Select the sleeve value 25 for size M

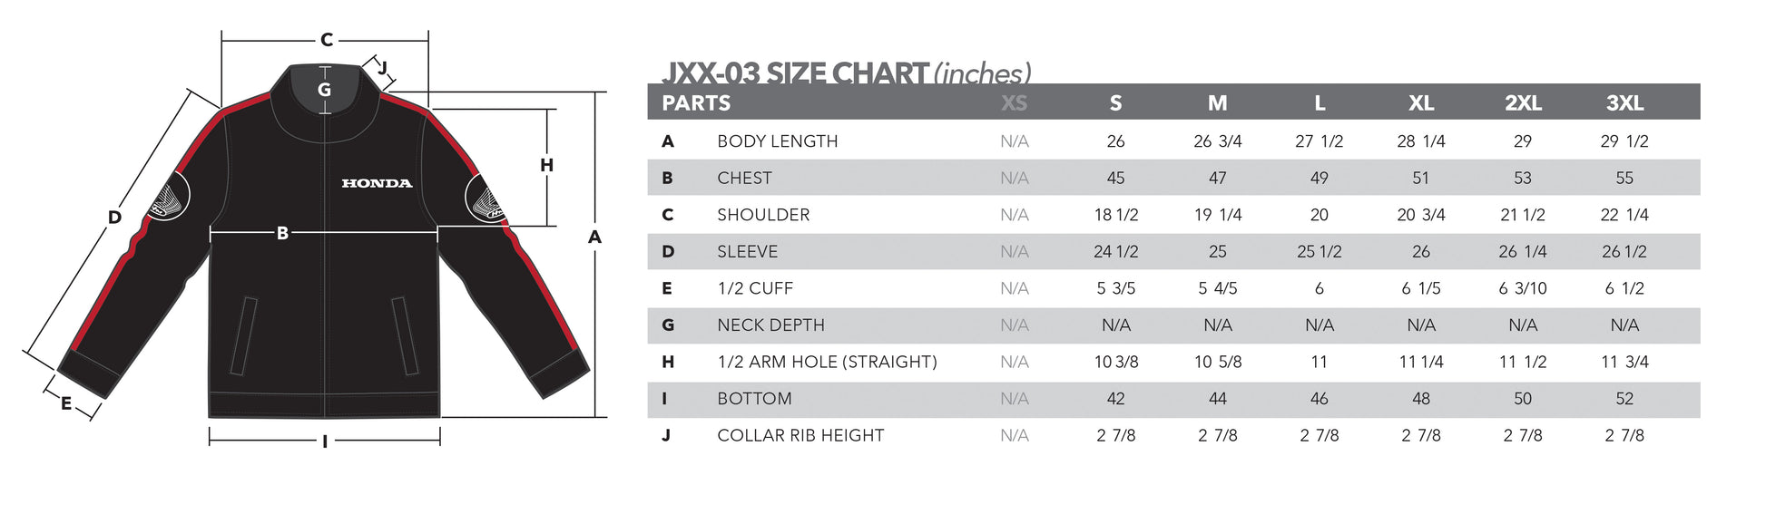(1217, 252)
